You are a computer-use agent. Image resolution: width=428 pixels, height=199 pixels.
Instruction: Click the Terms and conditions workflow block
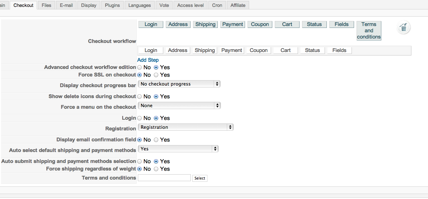[369, 31]
